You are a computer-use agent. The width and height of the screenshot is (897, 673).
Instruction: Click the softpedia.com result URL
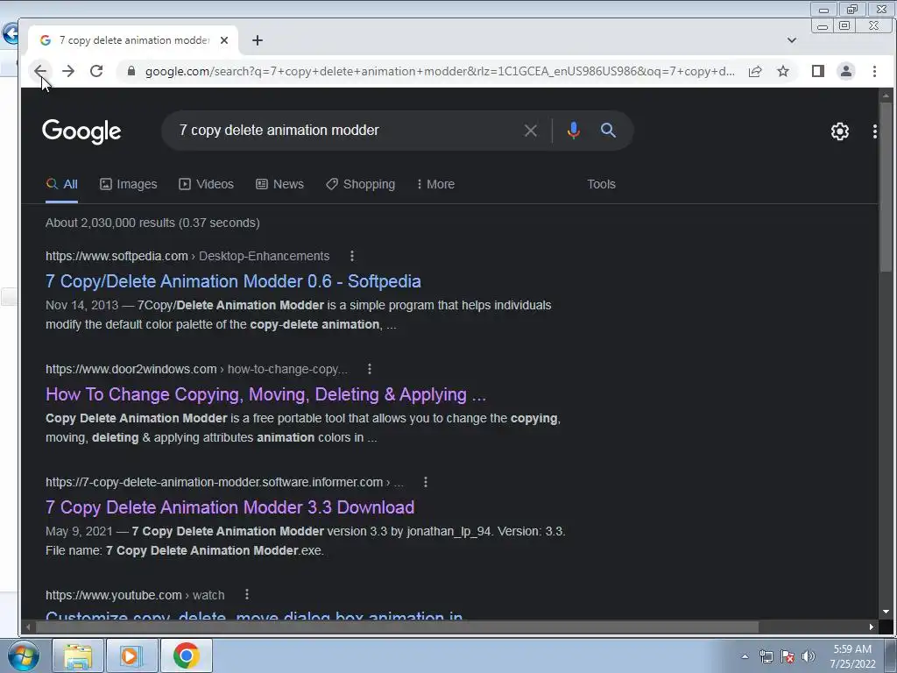tap(187, 256)
